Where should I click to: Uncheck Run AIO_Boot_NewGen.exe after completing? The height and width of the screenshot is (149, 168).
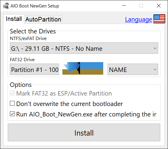12,114
